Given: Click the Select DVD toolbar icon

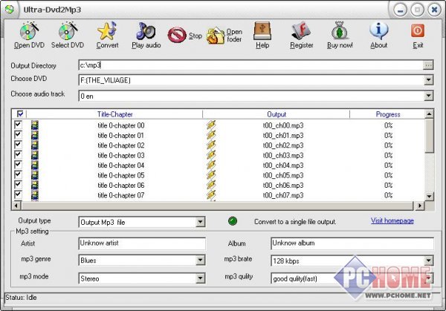Looking at the screenshot, I should coord(68,30).
